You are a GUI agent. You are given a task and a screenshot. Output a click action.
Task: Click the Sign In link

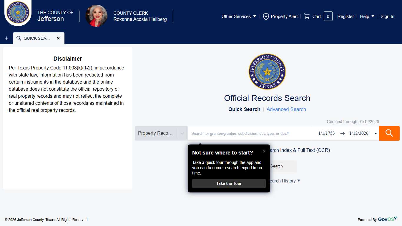click(387, 16)
